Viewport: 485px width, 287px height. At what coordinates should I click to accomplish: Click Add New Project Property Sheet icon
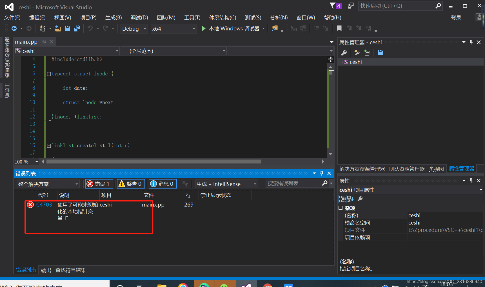(x=357, y=53)
